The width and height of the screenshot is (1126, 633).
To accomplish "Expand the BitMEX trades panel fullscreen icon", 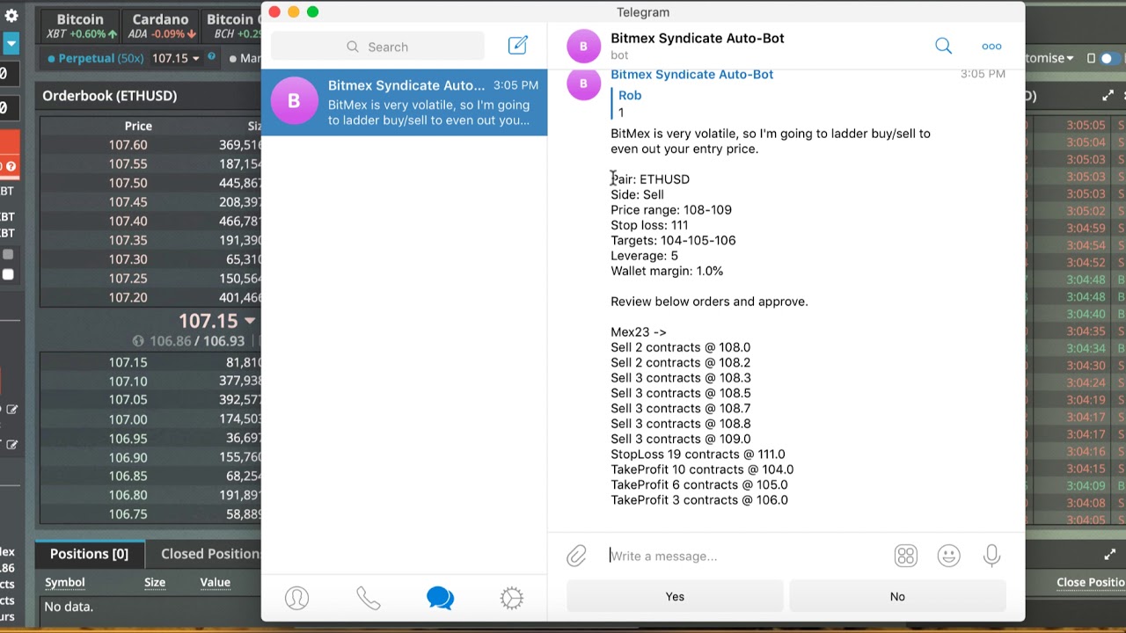I will [1108, 95].
